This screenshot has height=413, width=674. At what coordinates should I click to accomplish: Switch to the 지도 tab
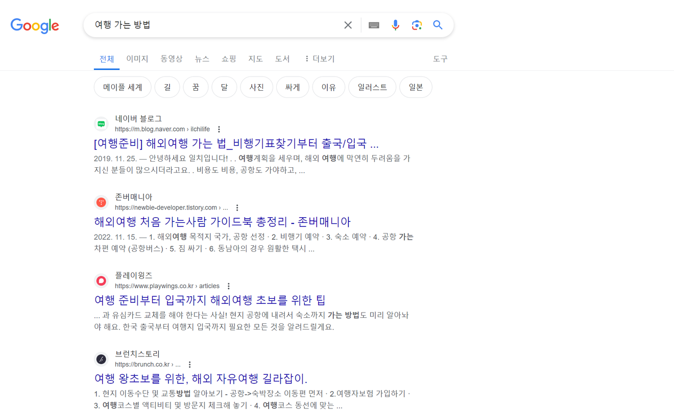255,59
